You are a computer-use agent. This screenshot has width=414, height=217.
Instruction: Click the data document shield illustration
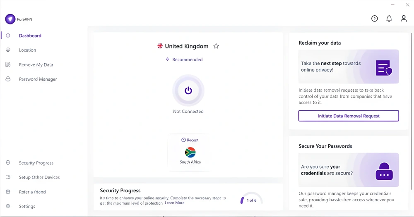pos(384,68)
